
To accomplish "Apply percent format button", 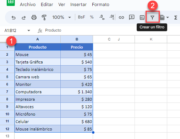I will pos(92,17).
